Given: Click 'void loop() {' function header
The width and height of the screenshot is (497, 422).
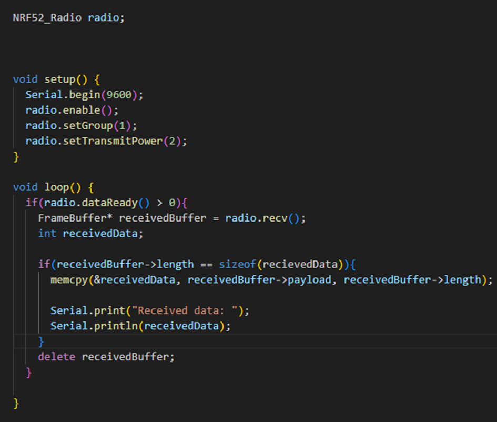Looking at the screenshot, I should point(53,187).
